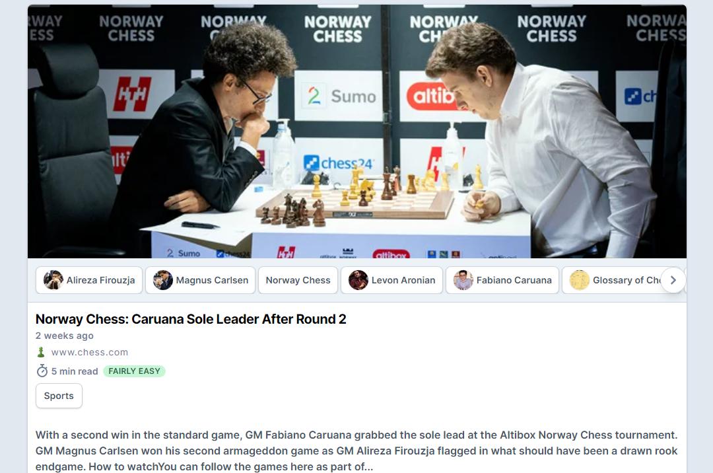
Task: Open the Levon Aronian topic tag
Action: [x=391, y=280]
